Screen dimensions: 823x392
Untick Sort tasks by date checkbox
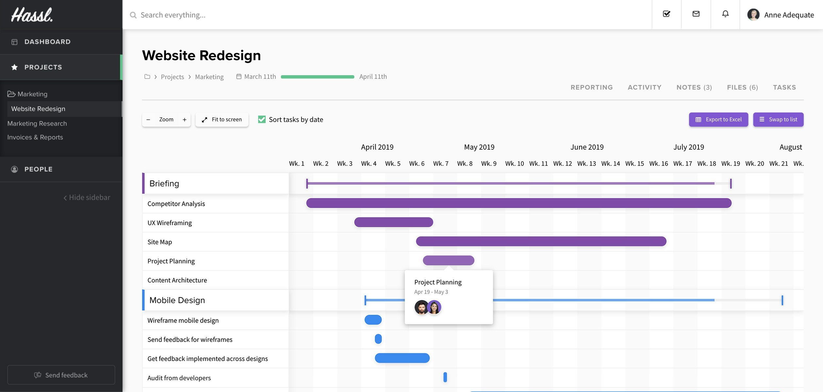(x=262, y=119)
